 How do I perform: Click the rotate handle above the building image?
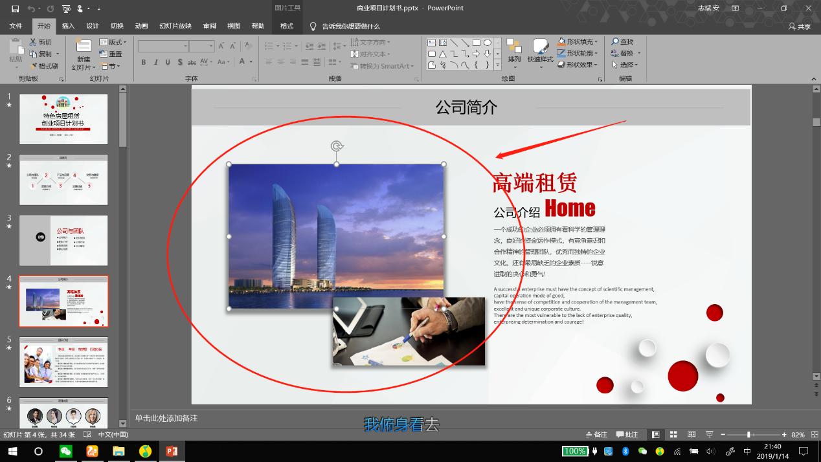(x=337, y=146)
